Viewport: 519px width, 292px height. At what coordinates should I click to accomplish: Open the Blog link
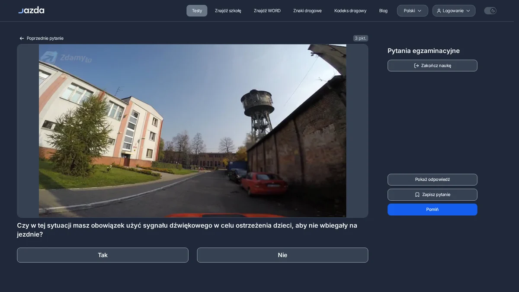click(383, 11)
